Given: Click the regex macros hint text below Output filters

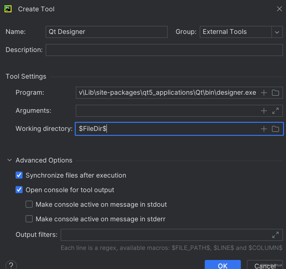Looking at the screenshot, I should point(171,248).
